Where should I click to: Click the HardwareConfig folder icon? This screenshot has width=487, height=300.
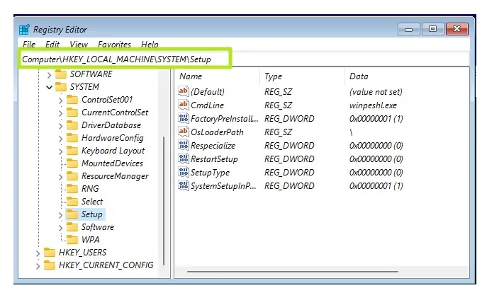pyautogui.click(x=72, y=137)
